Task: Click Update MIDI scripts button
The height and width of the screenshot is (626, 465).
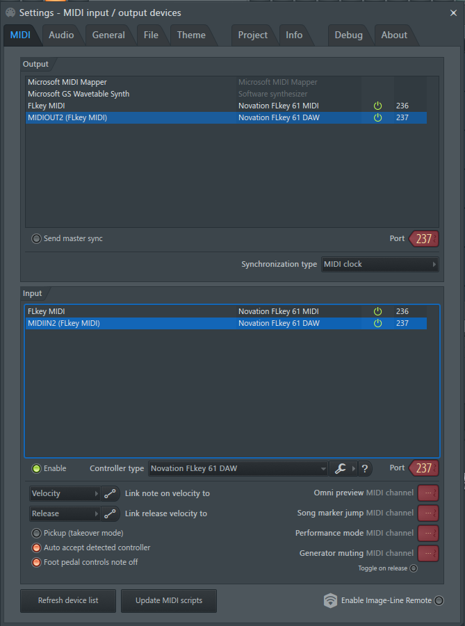Action: pos(169,600)
